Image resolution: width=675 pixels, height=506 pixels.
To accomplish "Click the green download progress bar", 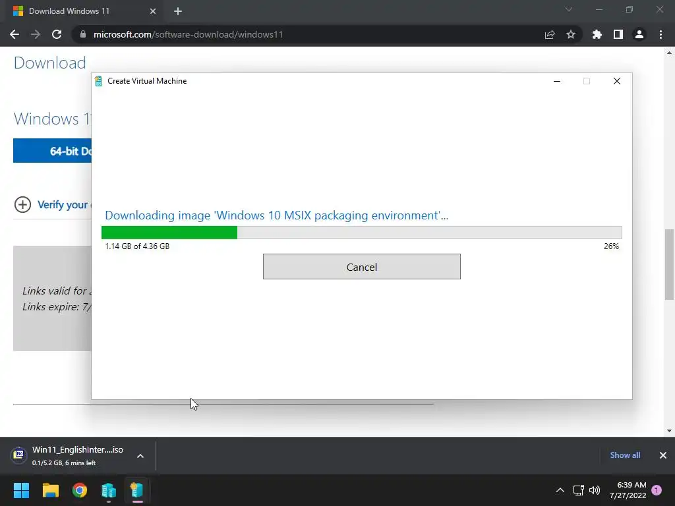I will [362, 233].
